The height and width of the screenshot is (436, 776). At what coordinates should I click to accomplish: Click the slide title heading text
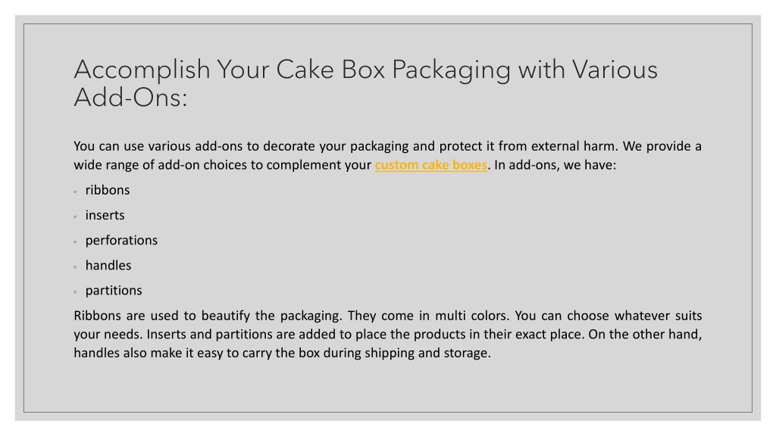point(366,83)
